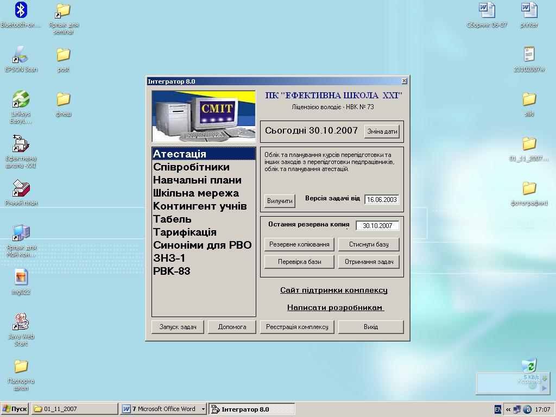Click the Запуск задач button
Screen dimensions: 556x417
click(x=178, y=327)
